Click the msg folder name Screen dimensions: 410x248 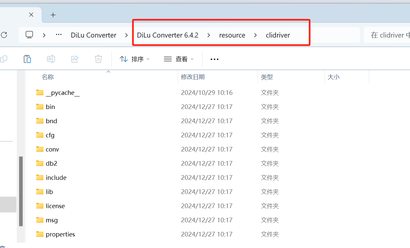[52, 220]
